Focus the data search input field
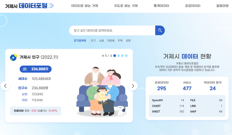 (x=112, y=30)
